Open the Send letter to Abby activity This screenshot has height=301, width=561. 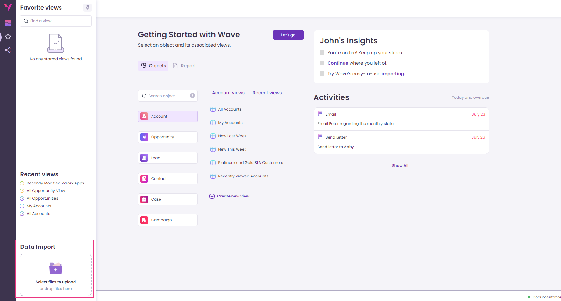point(401,142)
